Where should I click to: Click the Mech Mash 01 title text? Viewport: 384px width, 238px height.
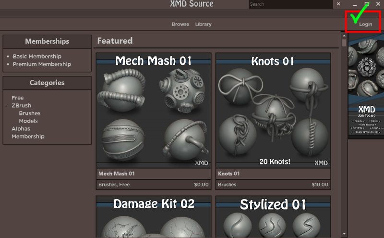click(117, 174)
